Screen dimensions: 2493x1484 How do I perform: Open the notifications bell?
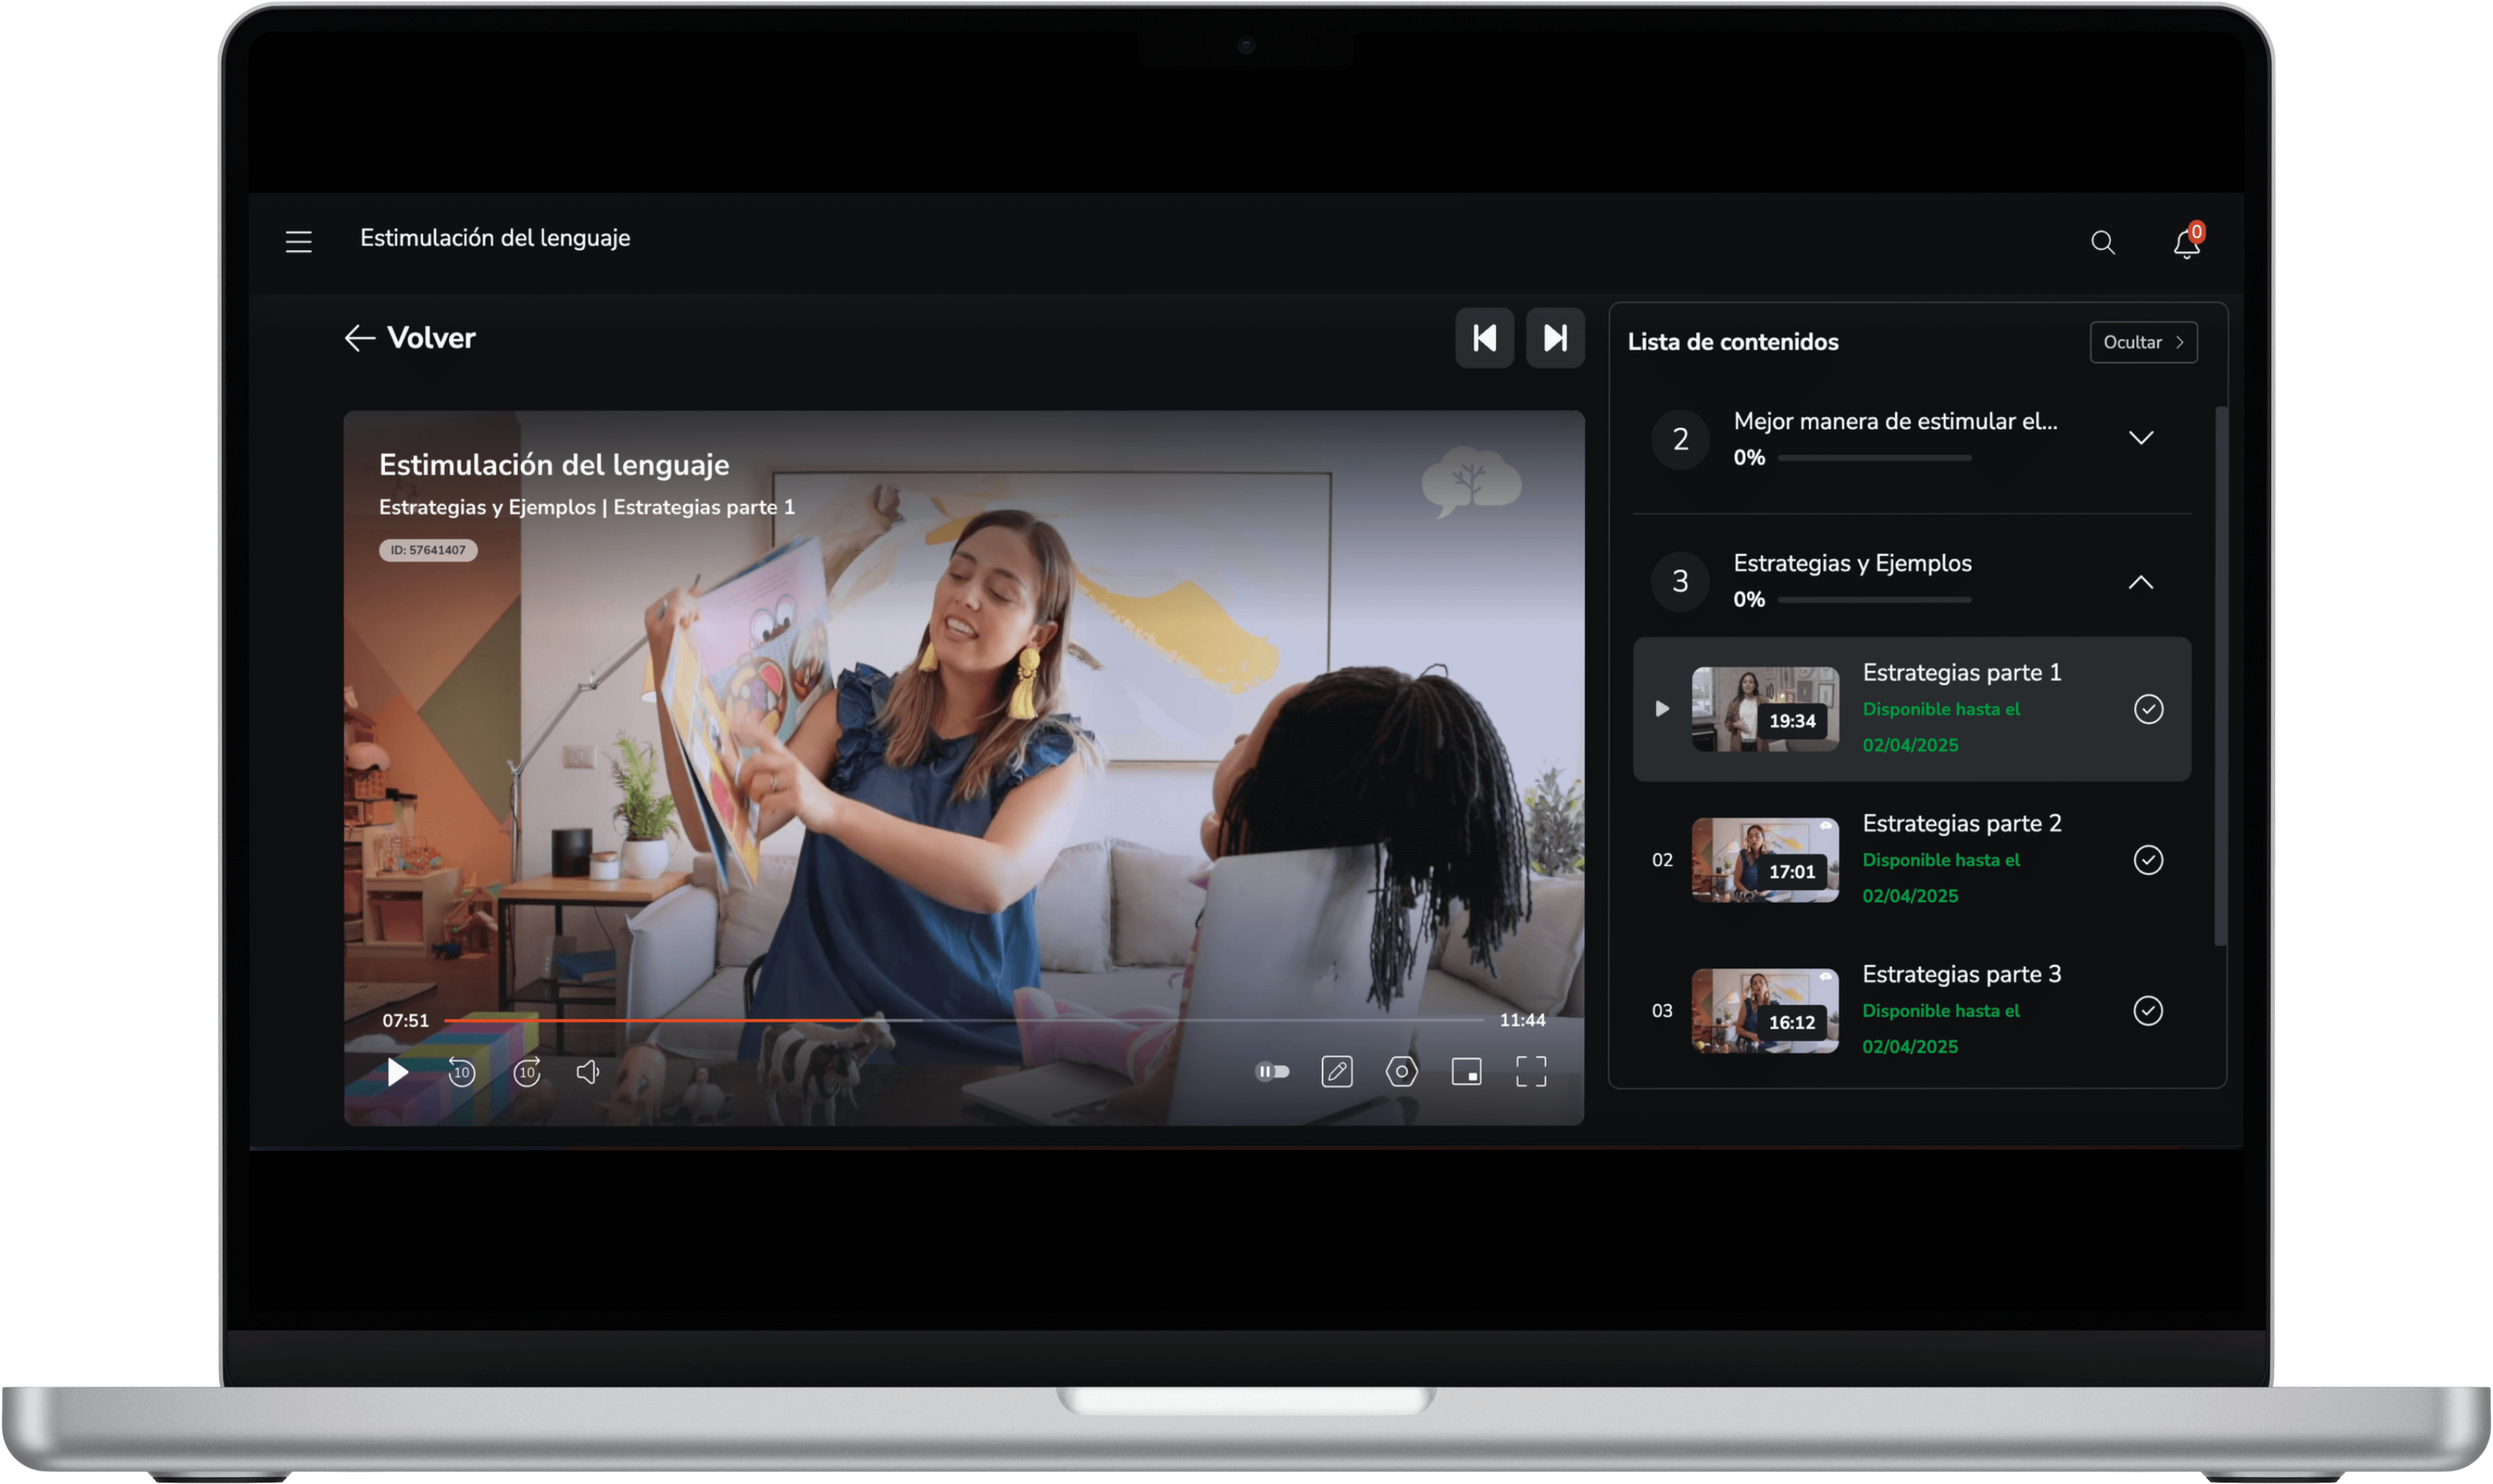[2187, 242]
